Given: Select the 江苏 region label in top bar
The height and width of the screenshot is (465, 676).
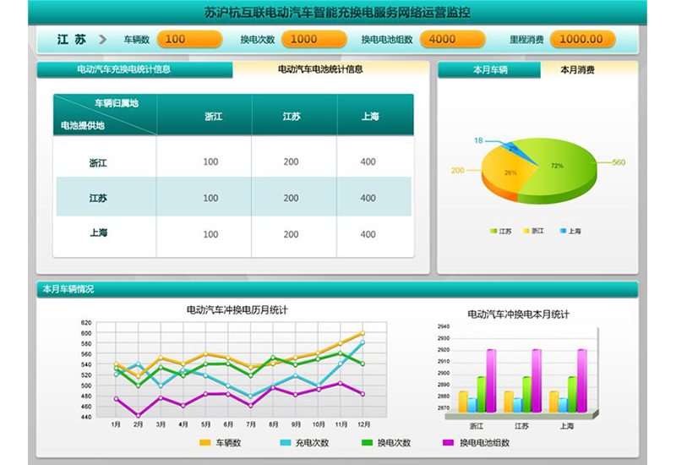Looking at the screenshot, I should pyautogui.click(x=71, y=39).
